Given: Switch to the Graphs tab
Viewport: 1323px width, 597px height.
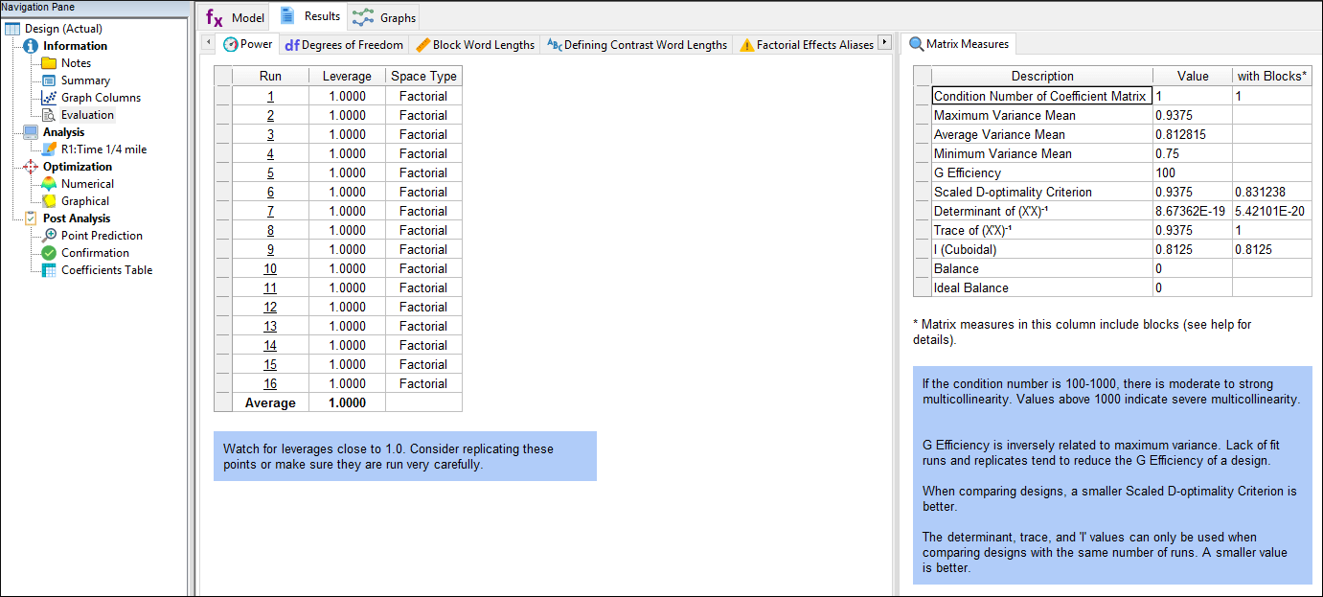Looking at the screenshot, I should [383, 16].
